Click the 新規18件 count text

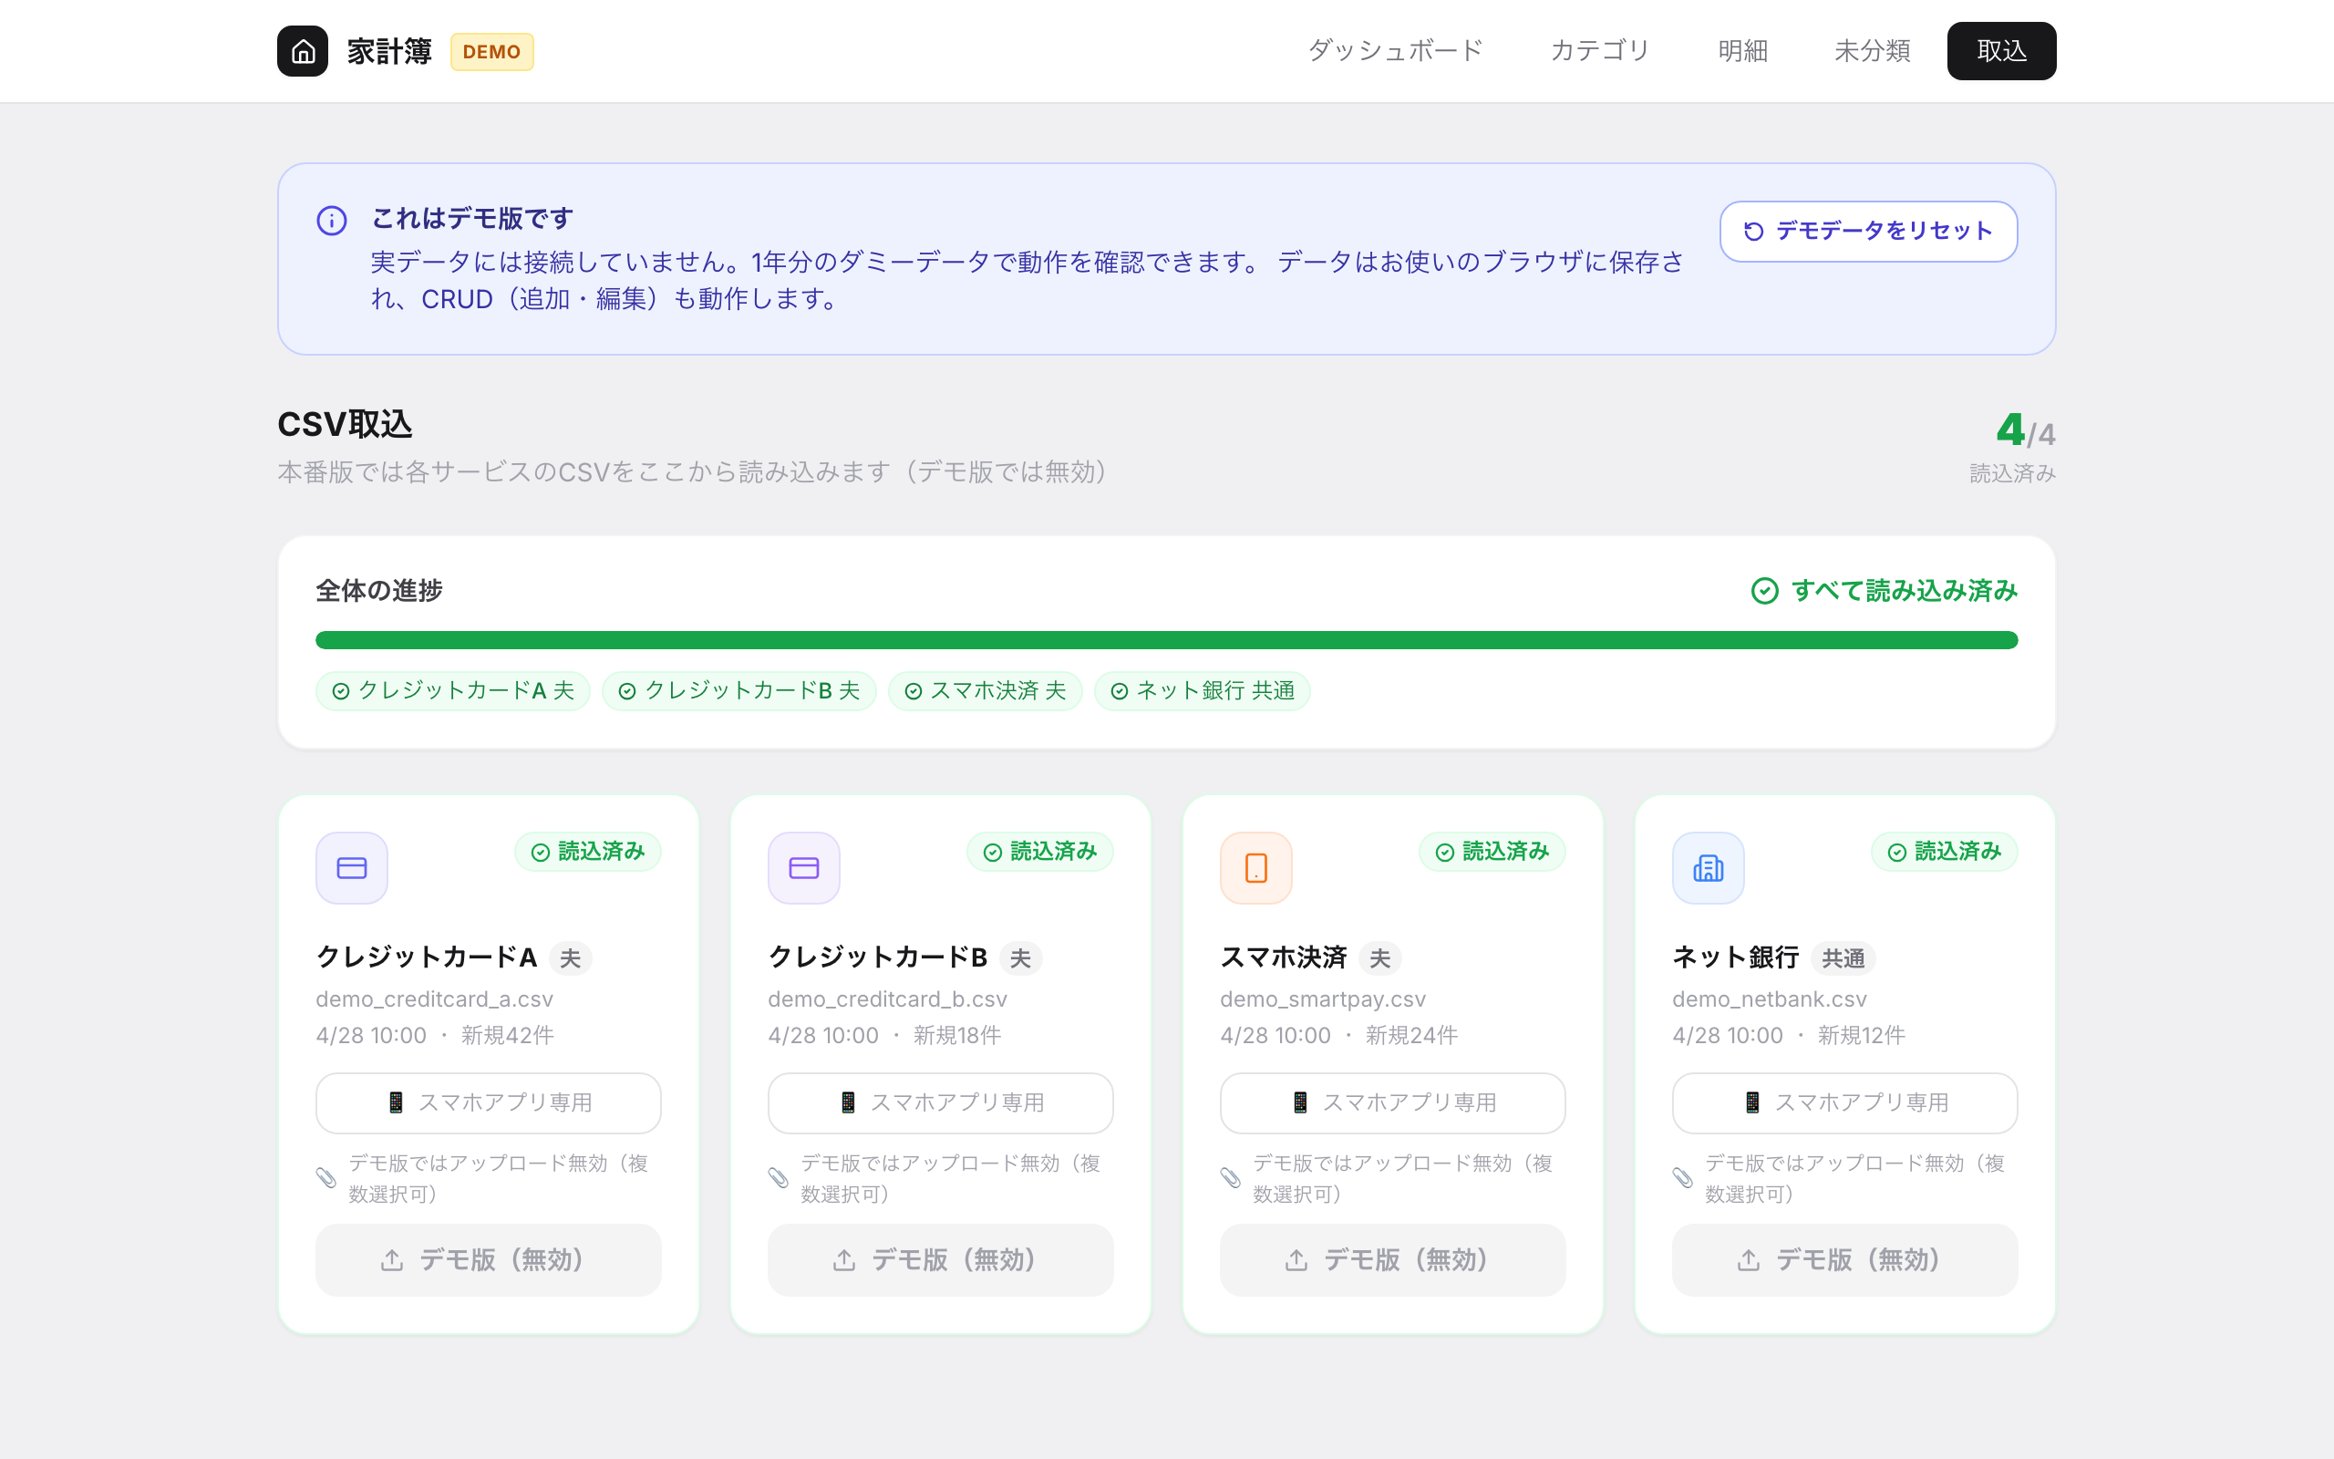[x=956, y=1035]
